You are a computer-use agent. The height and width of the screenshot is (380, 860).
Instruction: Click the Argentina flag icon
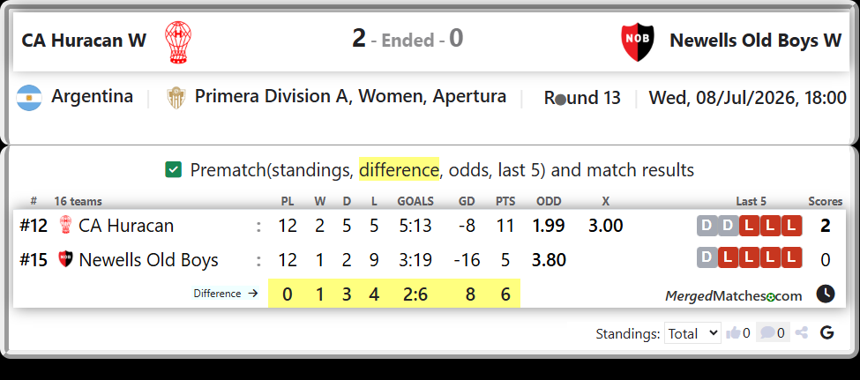click(29, 98)
